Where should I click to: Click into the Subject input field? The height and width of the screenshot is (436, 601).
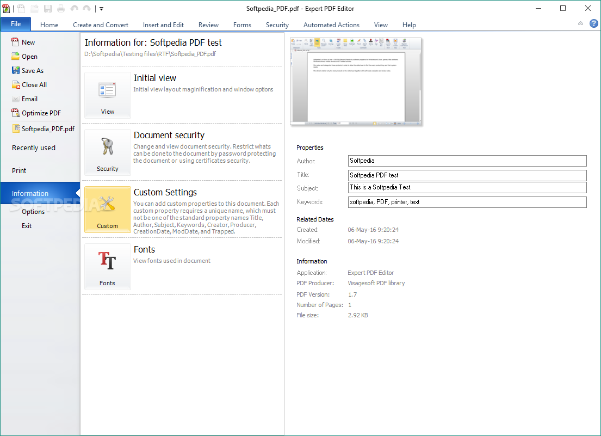467,187
